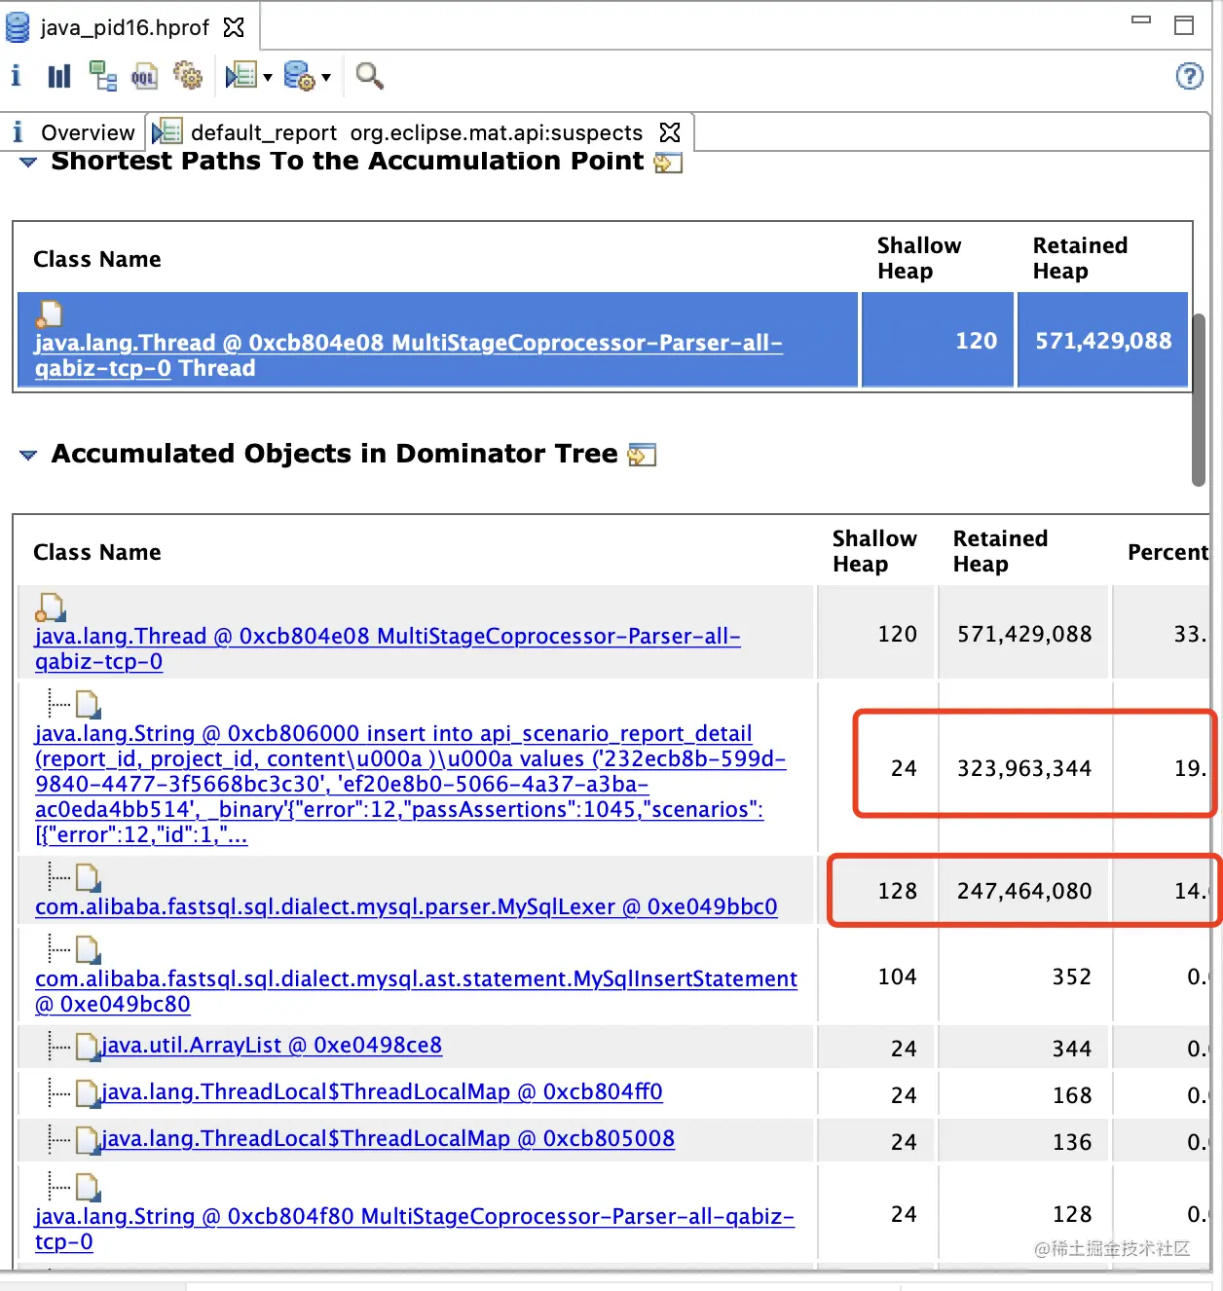
Task: Select retained heap value 323,963,344
Action: coord(1024,768)
